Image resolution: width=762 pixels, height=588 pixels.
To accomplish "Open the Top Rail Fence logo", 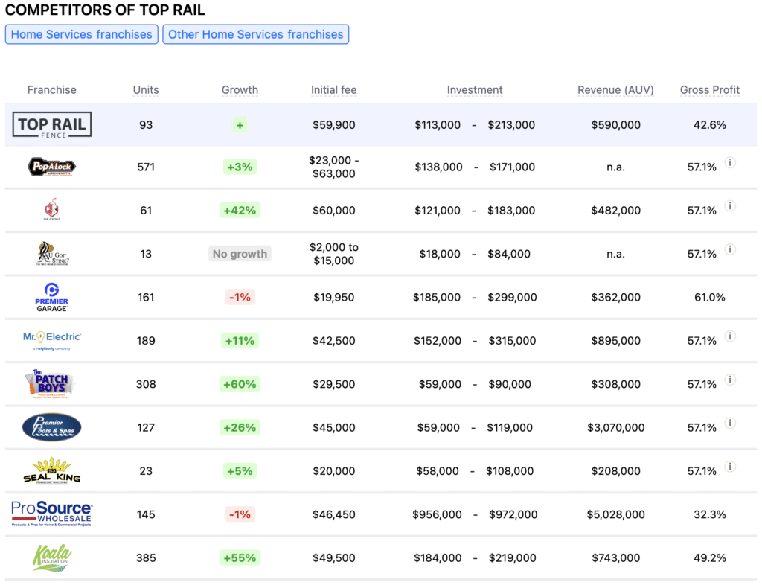I will point(51,125).
